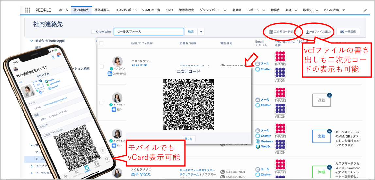The width and height of the screenshot is (375, 180).
Task: Check the first contact row checkbox
Action: [102, 66]
